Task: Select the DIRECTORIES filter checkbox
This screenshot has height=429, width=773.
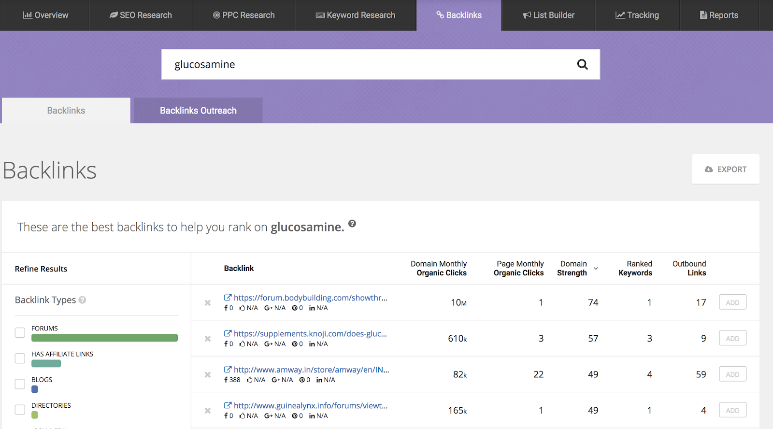Action: (x=20, y=410)
